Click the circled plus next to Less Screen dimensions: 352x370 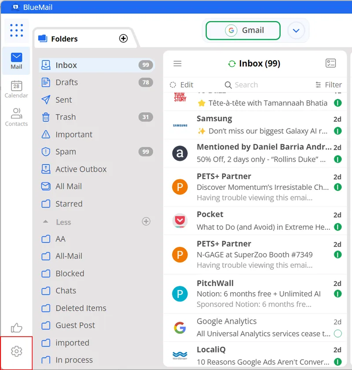(146, 221)
